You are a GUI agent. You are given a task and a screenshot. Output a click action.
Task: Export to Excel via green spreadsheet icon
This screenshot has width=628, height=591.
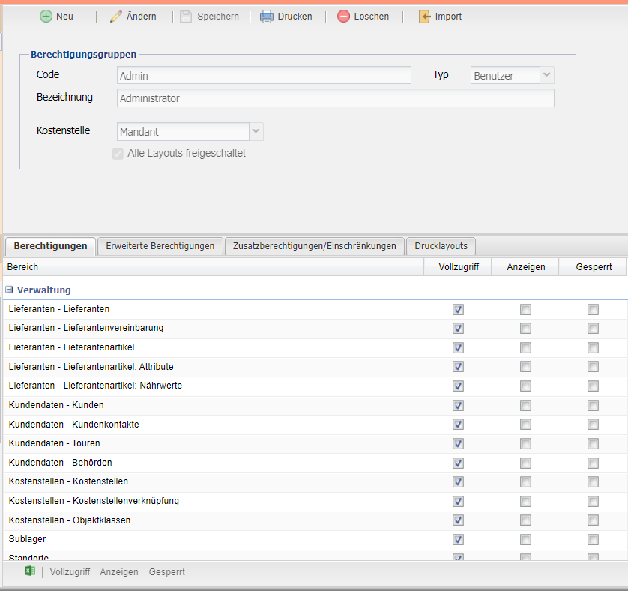click(30, 571)
